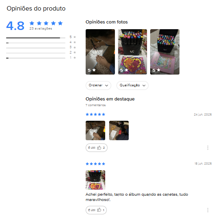View first small photo in 24 jun. review
The height and width of the screenshot is (218, 218).
95,130
